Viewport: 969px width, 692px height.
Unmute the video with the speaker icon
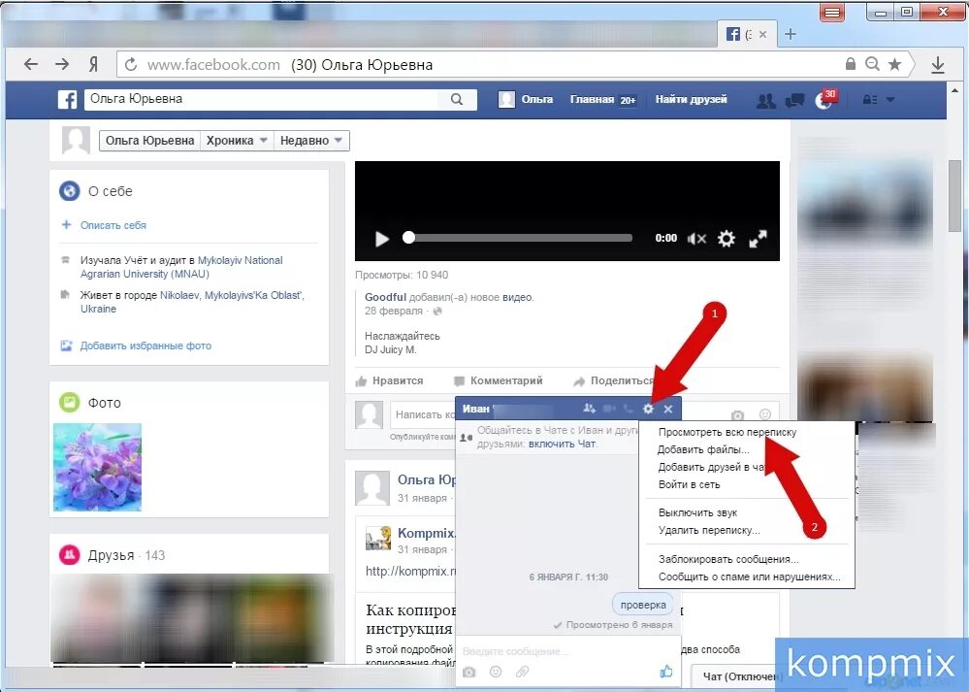click(696, 238)
